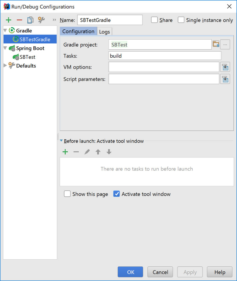Select the SBTest Spring Boot configuration
Viewport: 237px width, 281px height.
(27, 57)
